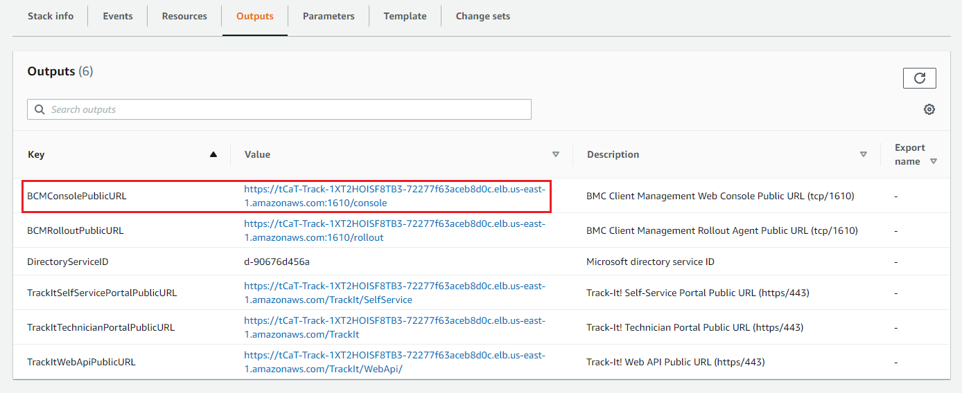962x393 pixels.
Task: Open TrackIt Technician portal URL link
Action: (395, 327)
